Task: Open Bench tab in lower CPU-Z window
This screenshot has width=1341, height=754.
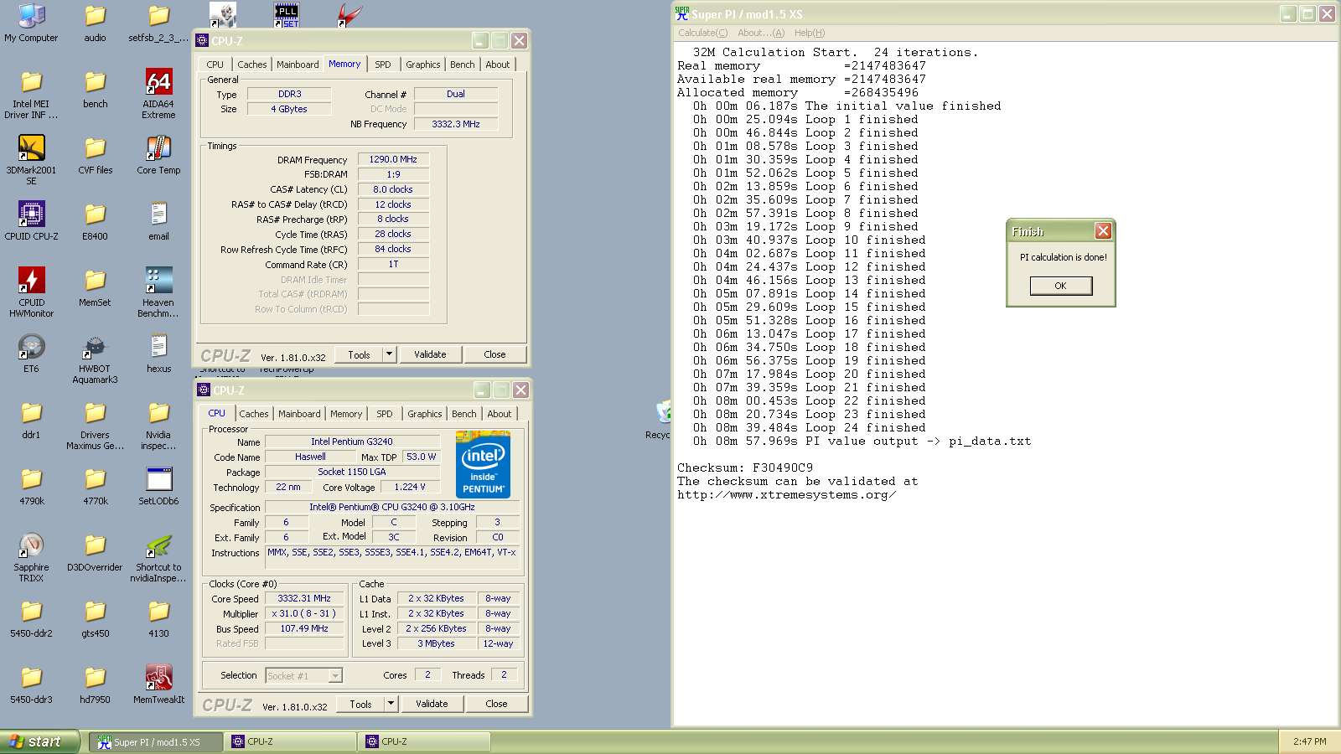Action: (x=463, y=414)
